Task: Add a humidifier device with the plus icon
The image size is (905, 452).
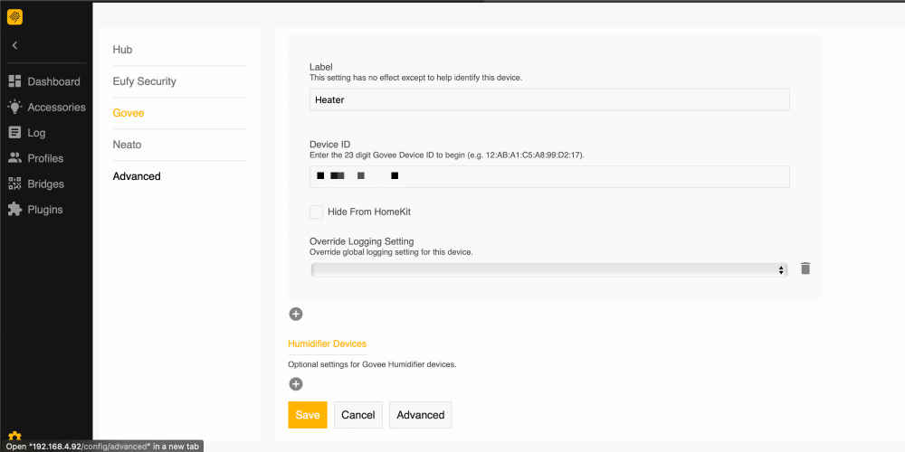Action: point(296,384)
